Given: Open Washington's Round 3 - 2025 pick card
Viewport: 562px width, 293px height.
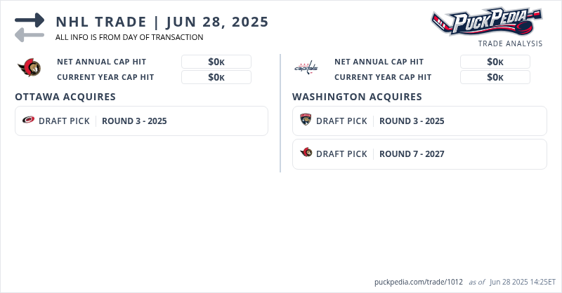Looking at the screenshot, I should pyautogui.click(x=419, y=121).
